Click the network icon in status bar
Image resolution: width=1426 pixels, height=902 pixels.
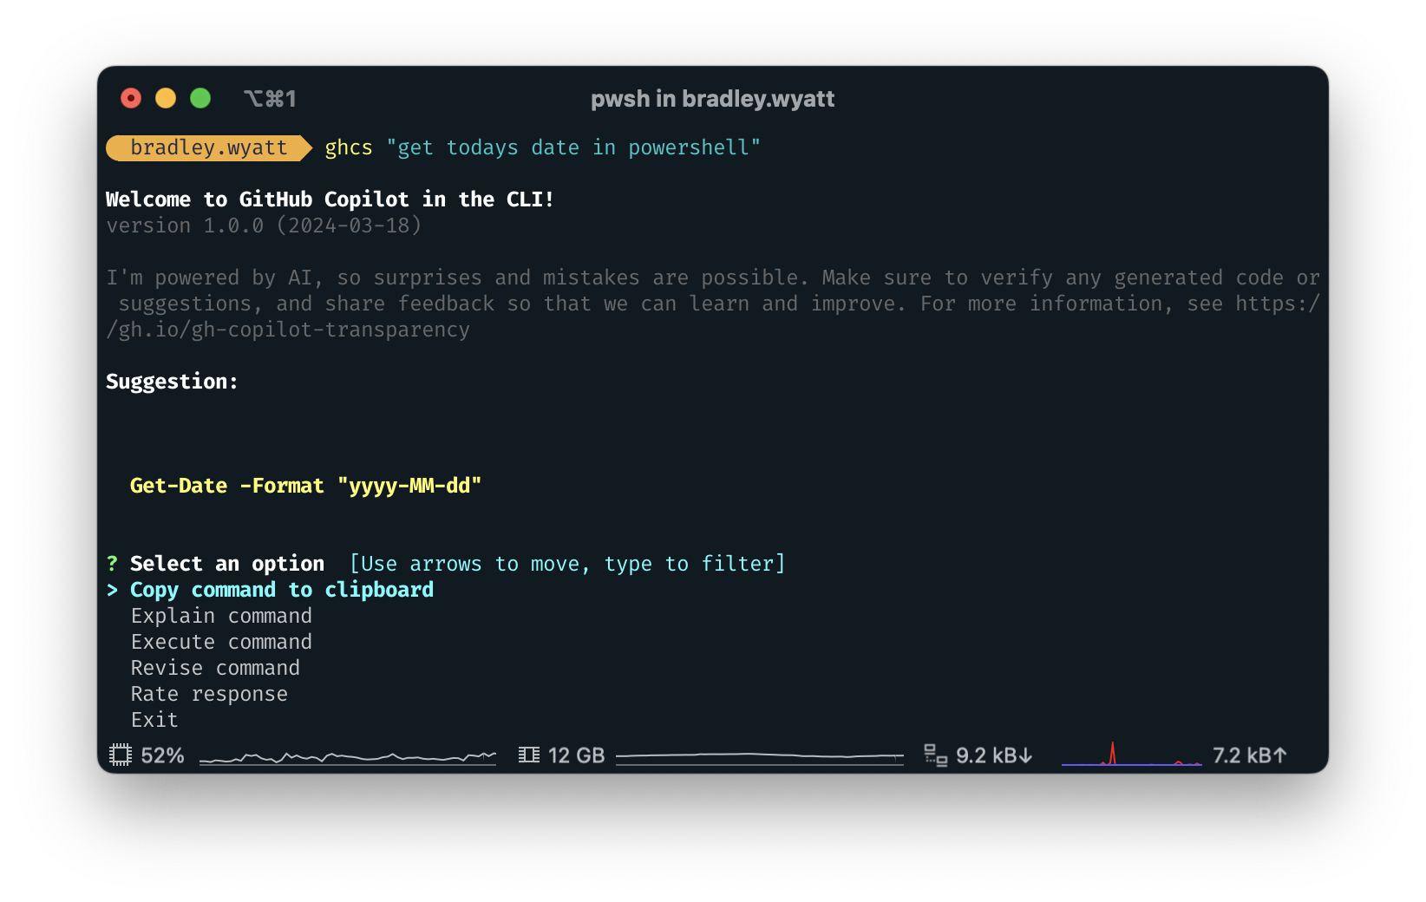coord(936,755)
